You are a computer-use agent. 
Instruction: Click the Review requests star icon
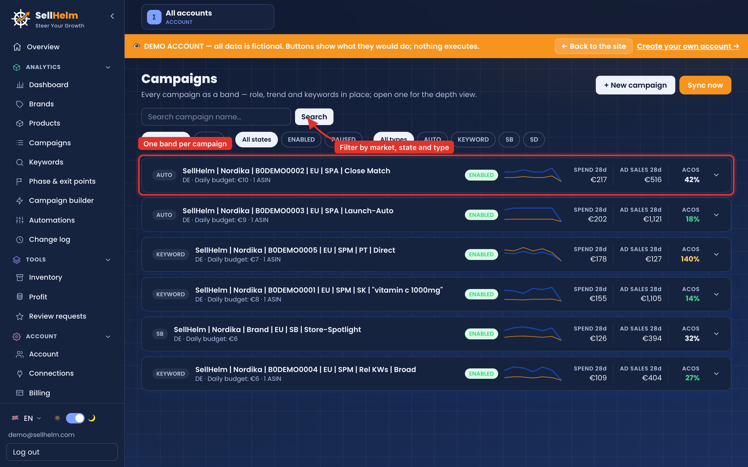pyautogui.click(x=20, y=316)
